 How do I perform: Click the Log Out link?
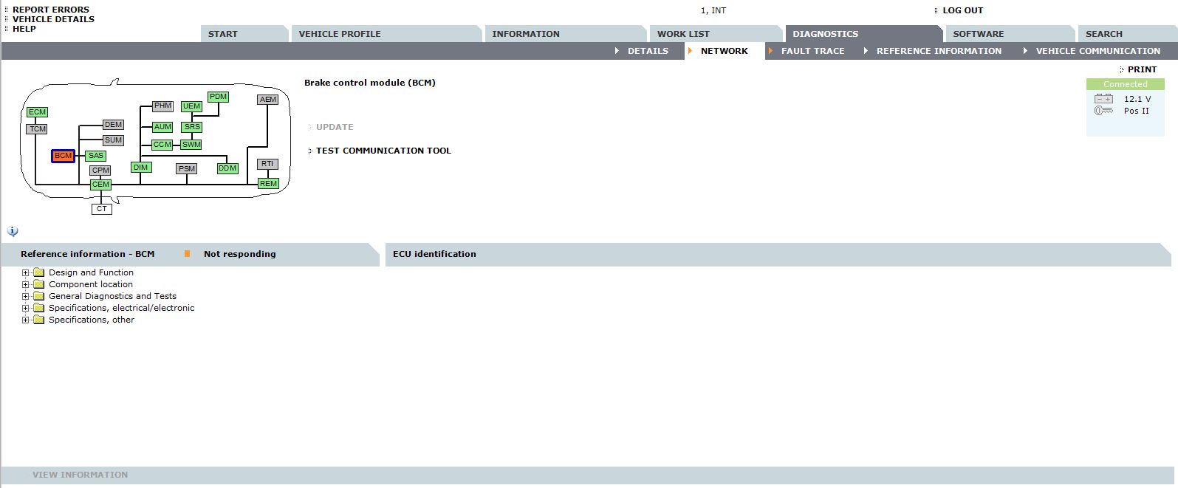click(x=962, y=10)
